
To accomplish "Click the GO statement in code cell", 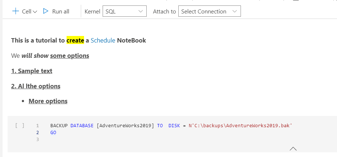I will pyautogui.click(x=53, y=133).
